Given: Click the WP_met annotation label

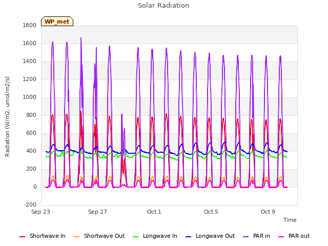Looking at the screenshot, I should [x=57, y=22].
